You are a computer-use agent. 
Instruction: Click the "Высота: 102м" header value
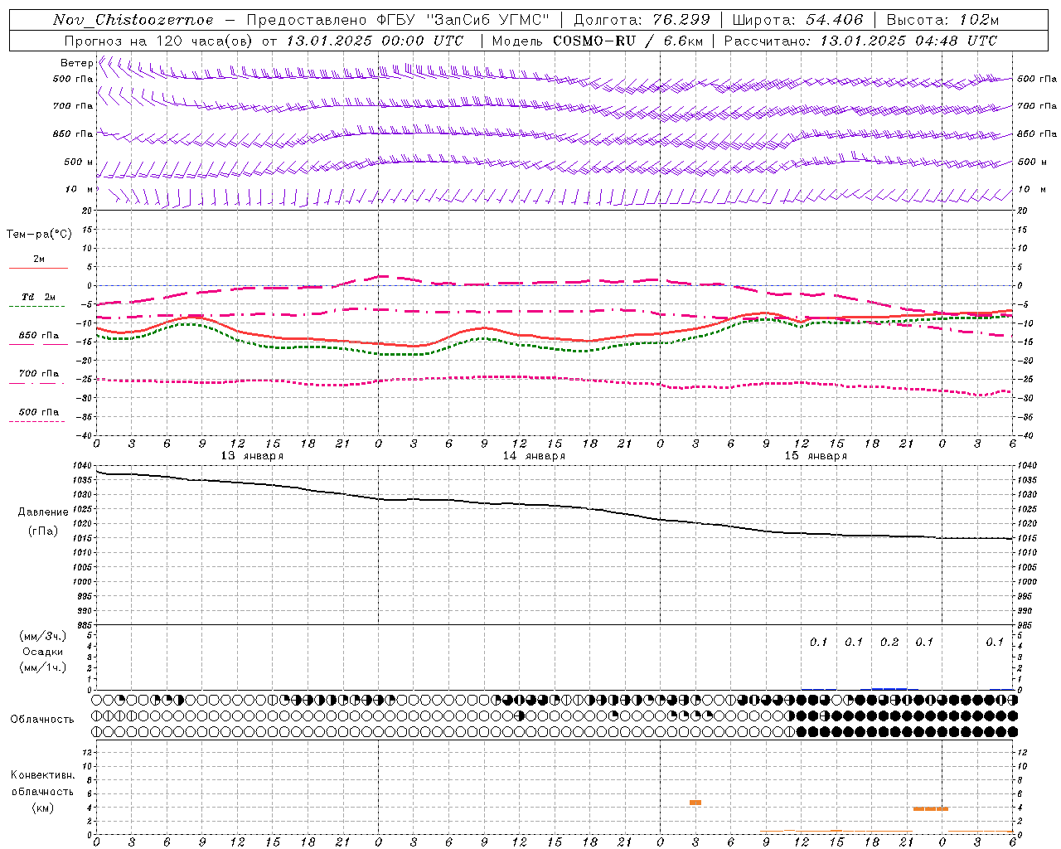(x=942, y=20)
